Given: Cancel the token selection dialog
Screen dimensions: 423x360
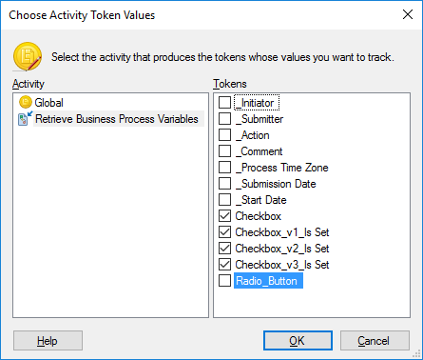Looking at the screenshot, I should tap(375, 341).
